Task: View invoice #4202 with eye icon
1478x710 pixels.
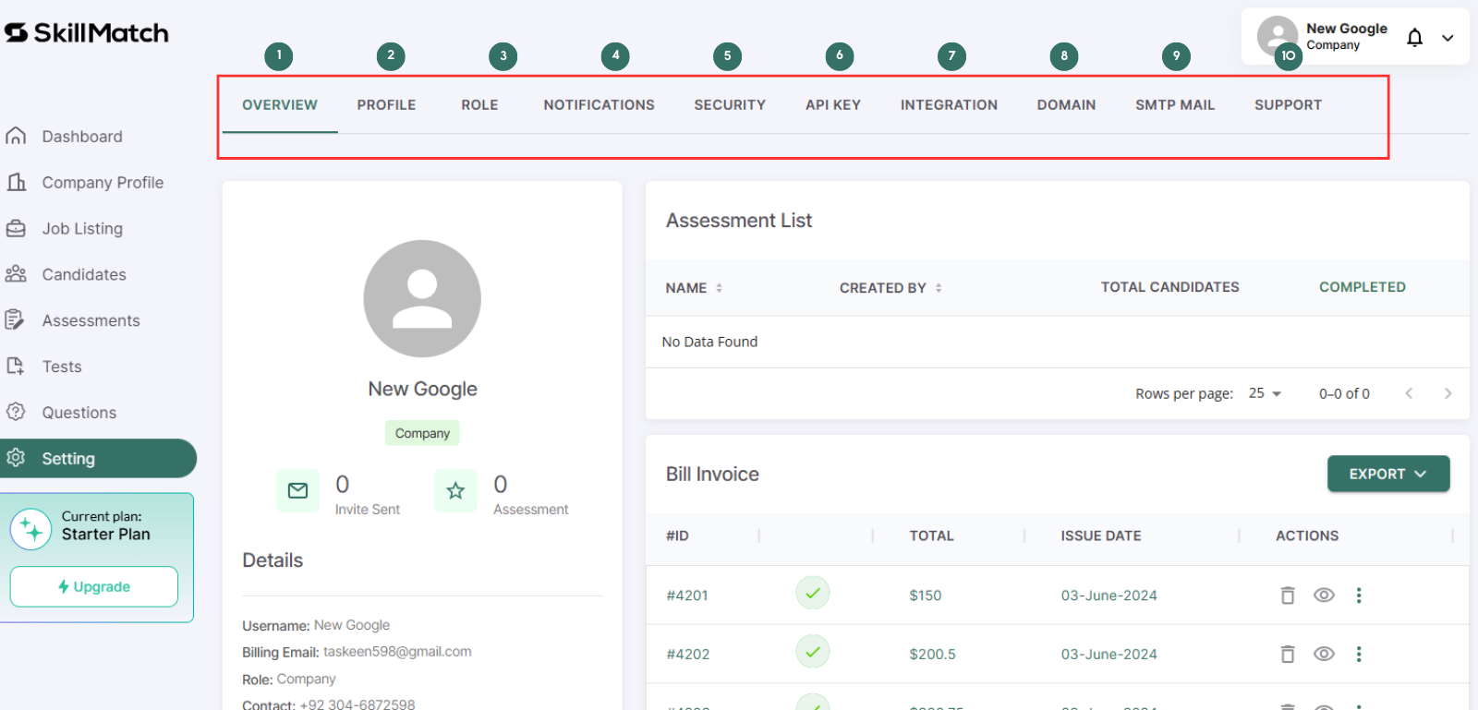Action: [x=1324, y=655]
